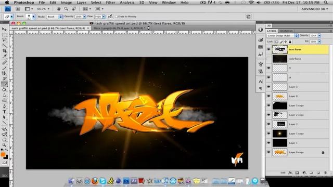Open the Filter menu
This screenshot has width=333, height=187.
[x=110, y=3]
